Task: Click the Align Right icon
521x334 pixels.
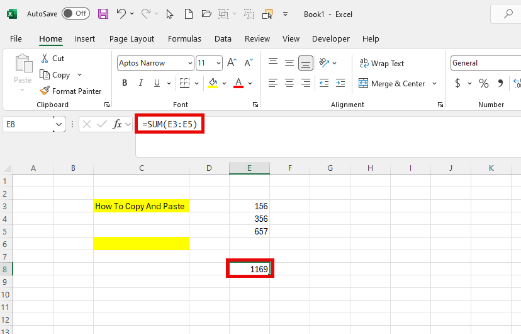Action: 306,83
